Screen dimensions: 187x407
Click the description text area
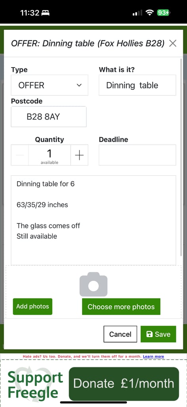[x=93, y=220]
